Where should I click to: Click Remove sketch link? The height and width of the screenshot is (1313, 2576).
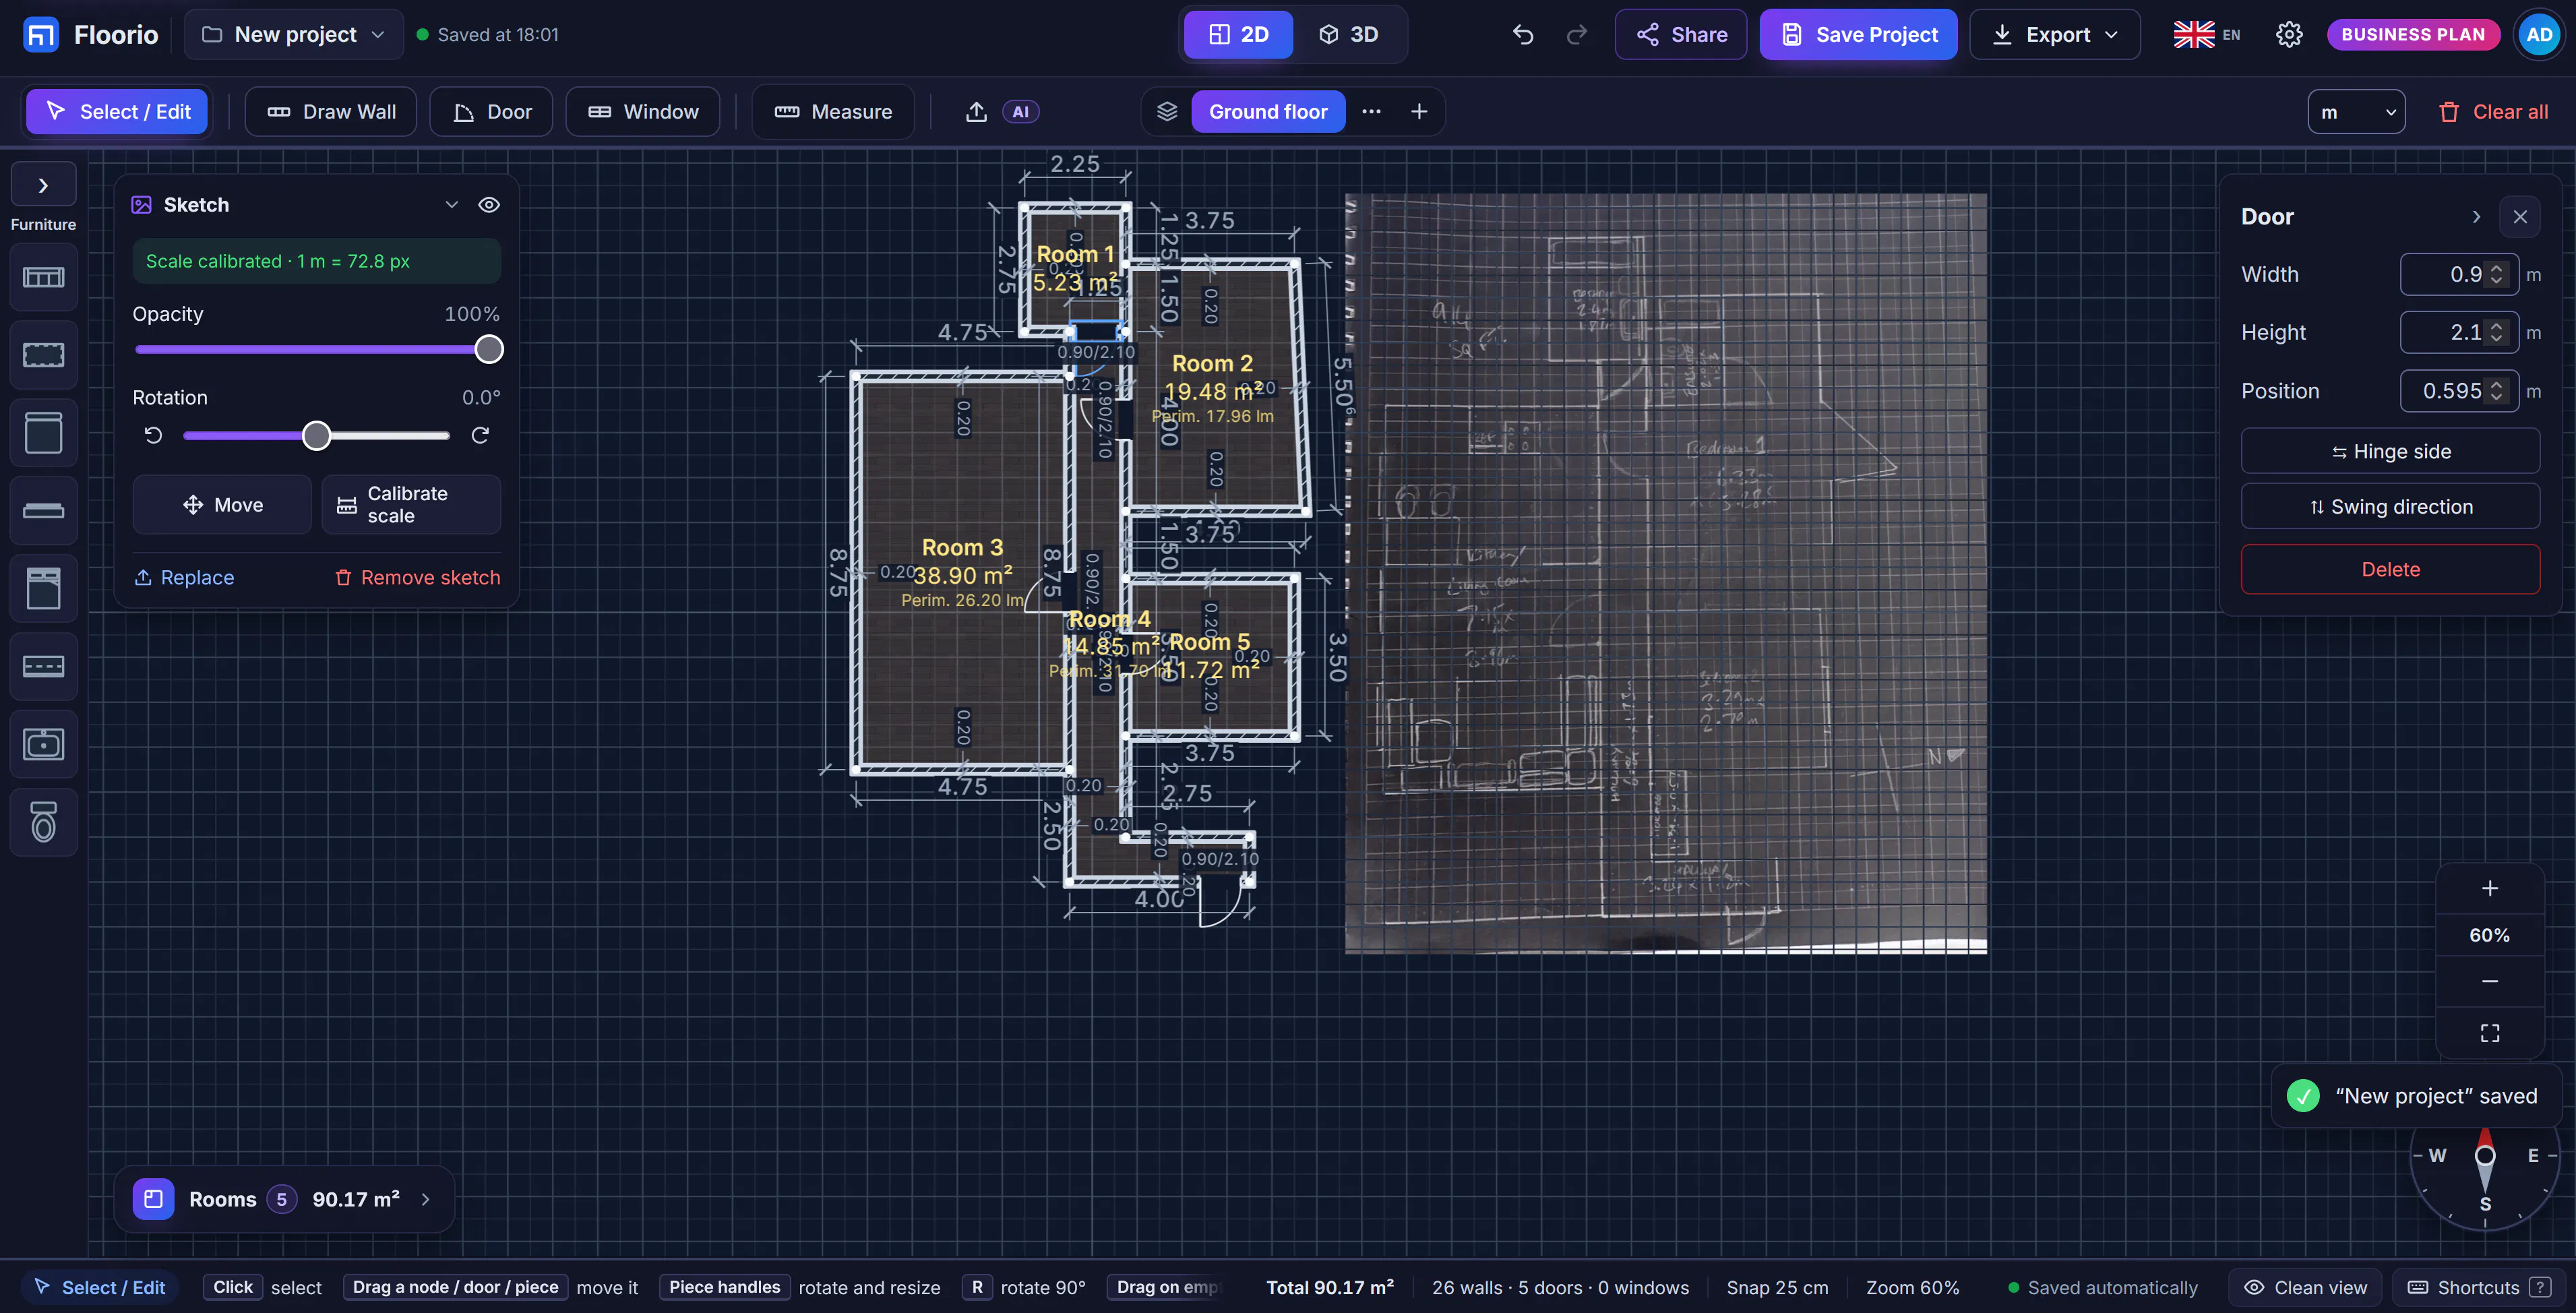point(417,578)
